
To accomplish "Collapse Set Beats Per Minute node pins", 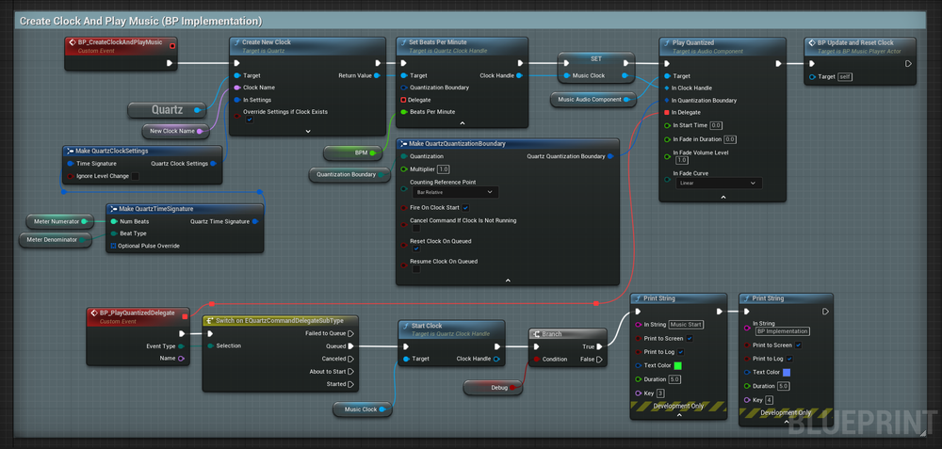I will [x=462, y=123].
